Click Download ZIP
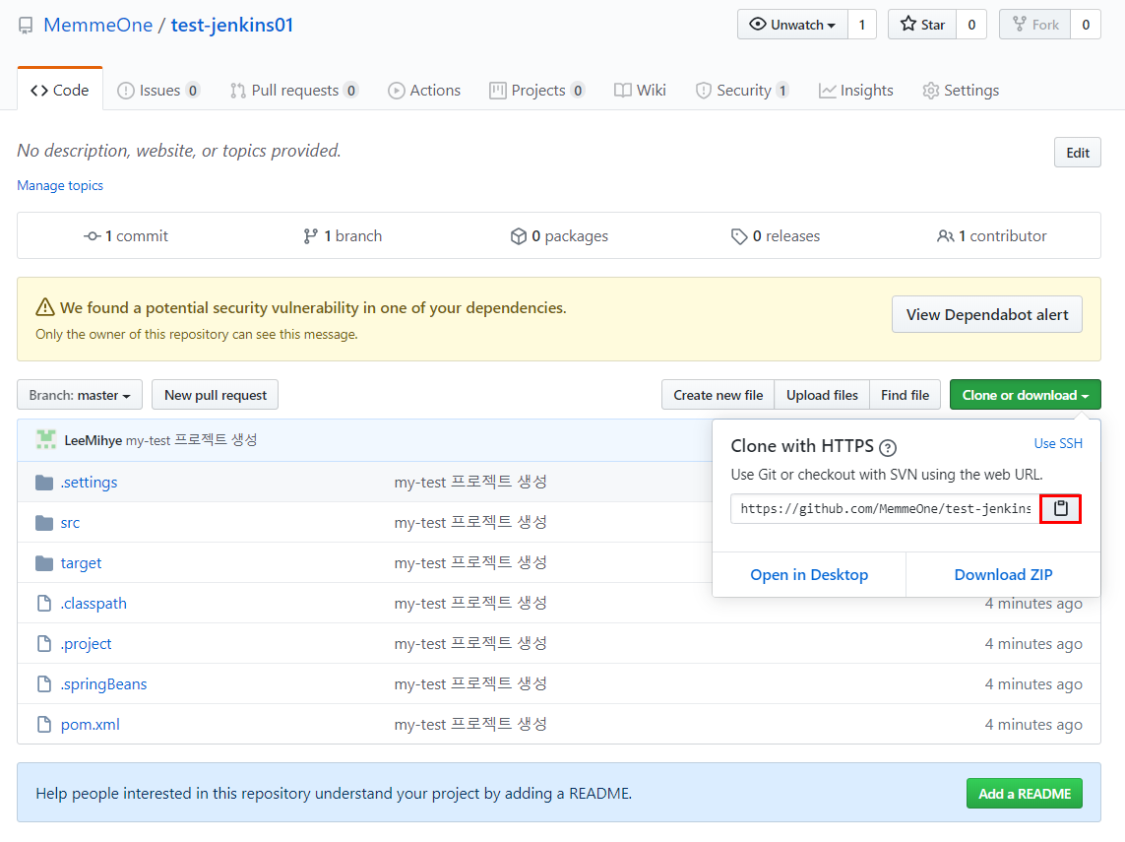This screenshot has width=1125, height=842. tap(1003, 574)
